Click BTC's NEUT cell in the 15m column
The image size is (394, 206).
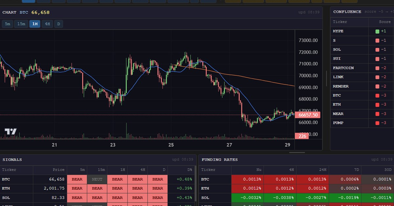tap(97, 179)
